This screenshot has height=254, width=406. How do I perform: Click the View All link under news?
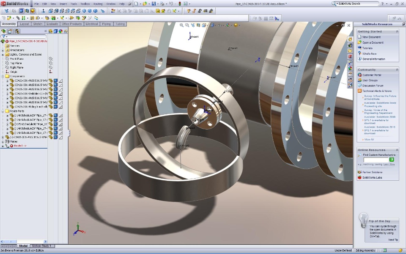369,139
